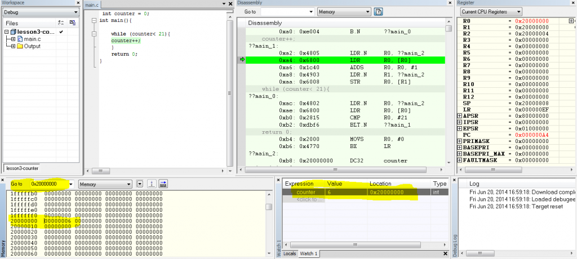Viewport: 577px width, 259px height.
Task: Select the Target reset log entry
Action: tap(516, 207)
